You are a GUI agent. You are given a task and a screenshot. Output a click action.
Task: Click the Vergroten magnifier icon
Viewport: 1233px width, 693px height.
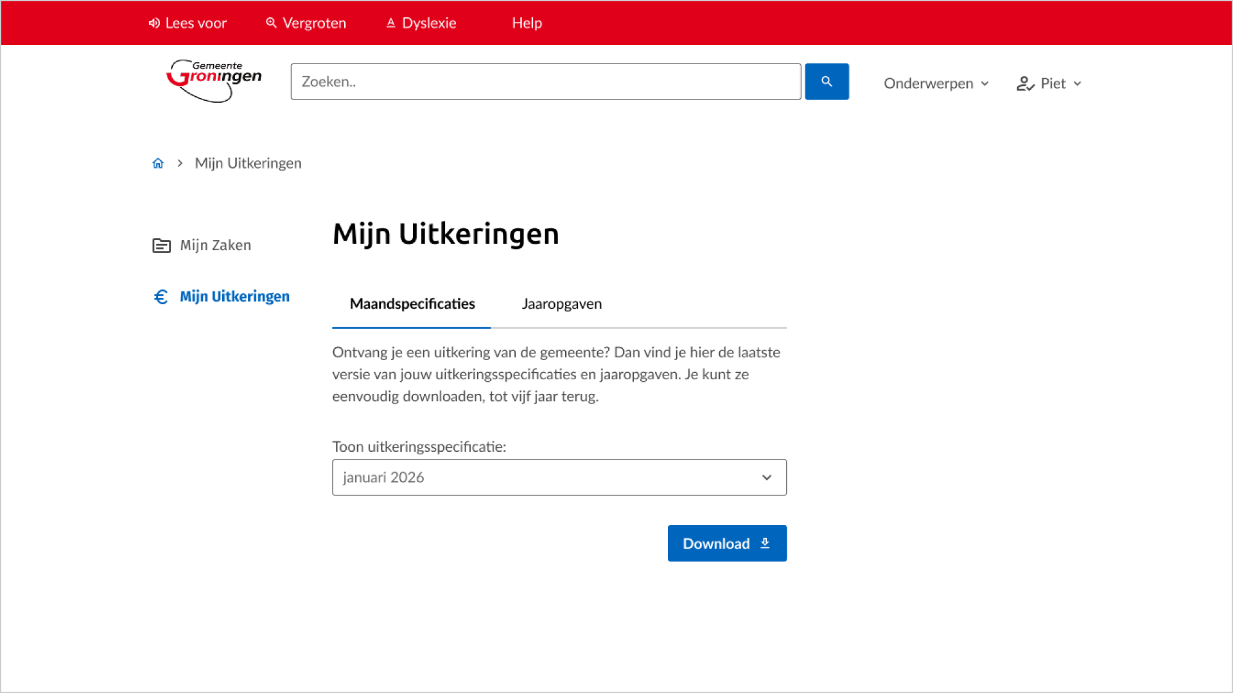click(271, 23)
